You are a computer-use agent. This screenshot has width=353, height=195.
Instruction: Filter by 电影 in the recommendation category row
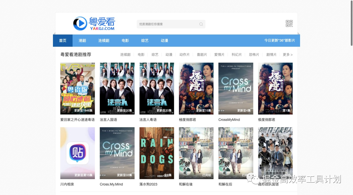coord(141,54)
